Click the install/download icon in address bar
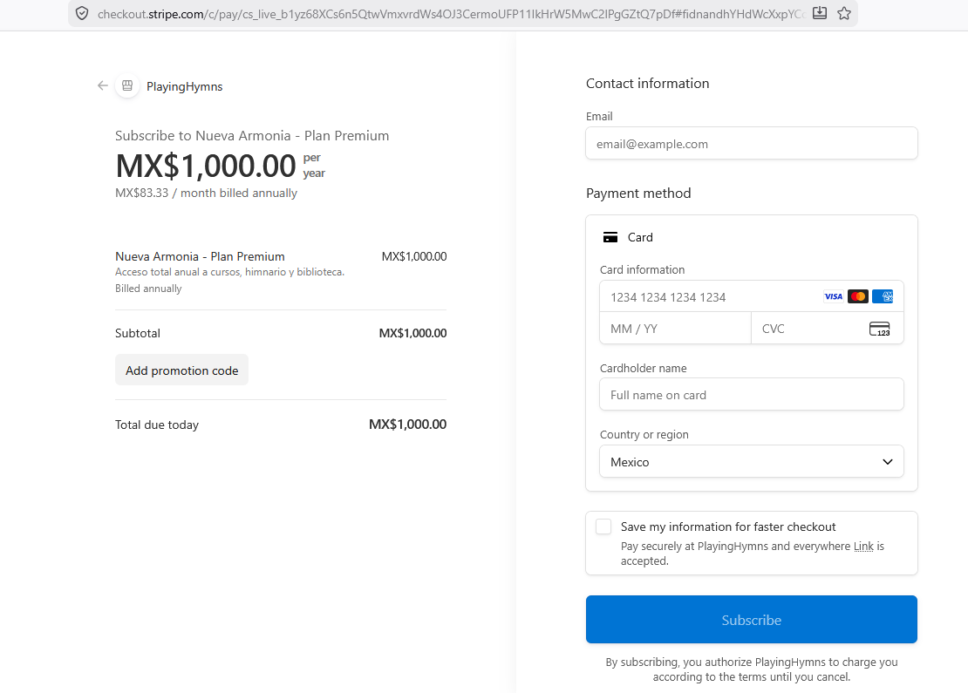The image size is (968, 693). (x=819, y=13)
